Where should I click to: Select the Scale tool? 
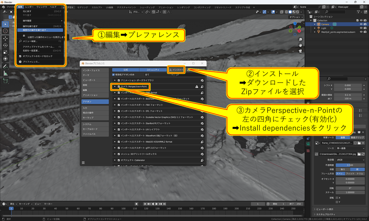pyautogui.click(x=6, y=52)
